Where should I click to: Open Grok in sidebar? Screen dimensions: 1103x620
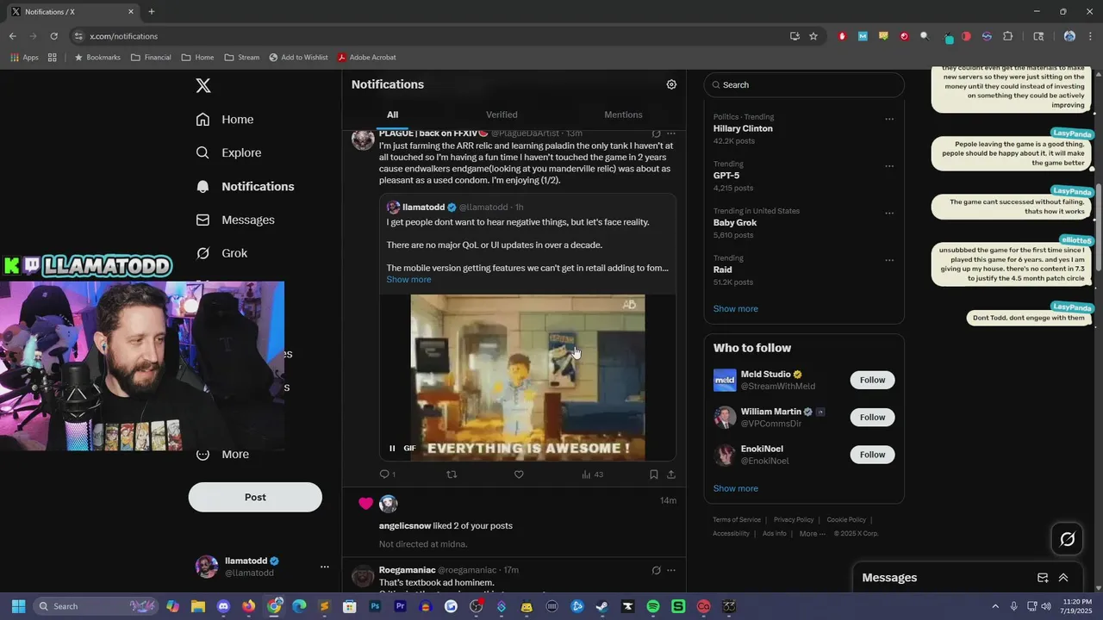222,253
